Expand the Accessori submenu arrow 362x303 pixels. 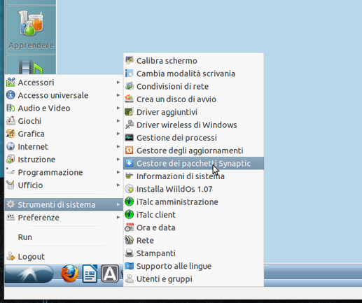point(118,83)
